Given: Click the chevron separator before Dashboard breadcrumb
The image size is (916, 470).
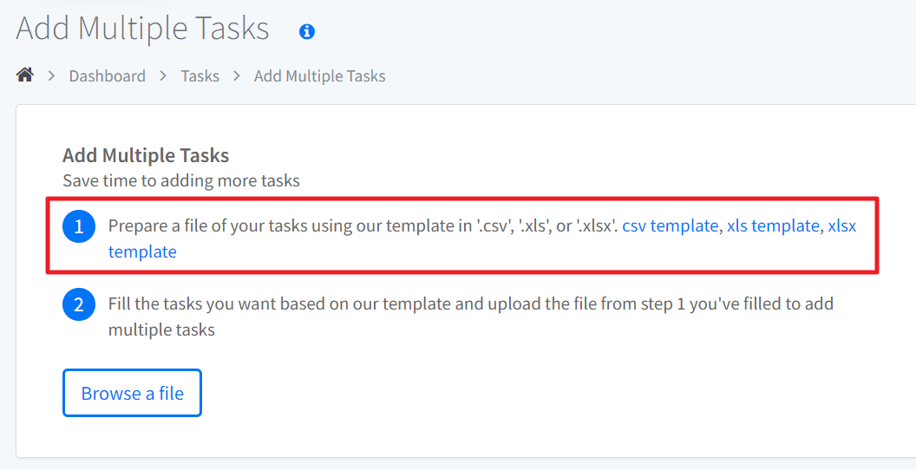Looking at the screenshot, I should 51,76.
